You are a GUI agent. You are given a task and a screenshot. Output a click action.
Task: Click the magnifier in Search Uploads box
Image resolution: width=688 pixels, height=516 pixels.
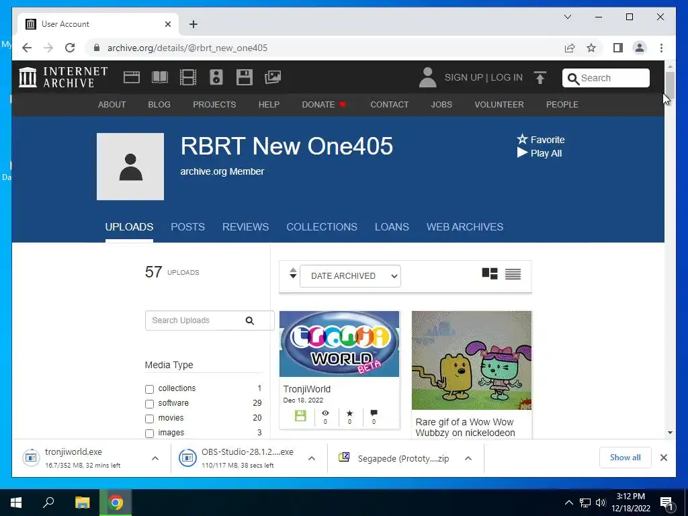[x=250, y=320]
